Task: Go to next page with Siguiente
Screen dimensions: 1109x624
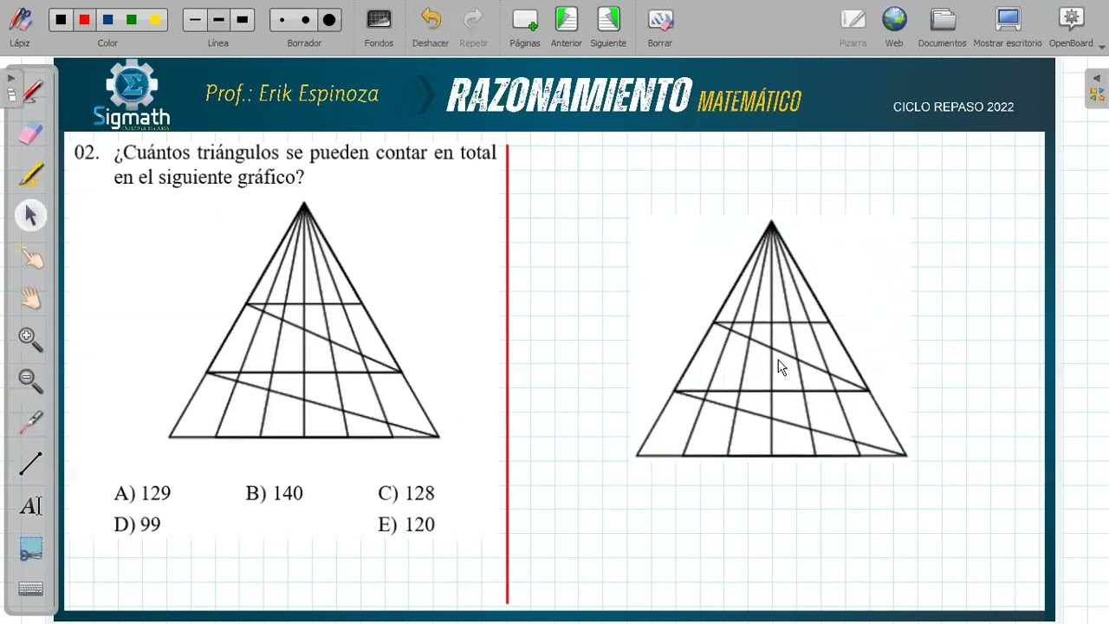Action: pyautogui.click(x=608, y=26)
